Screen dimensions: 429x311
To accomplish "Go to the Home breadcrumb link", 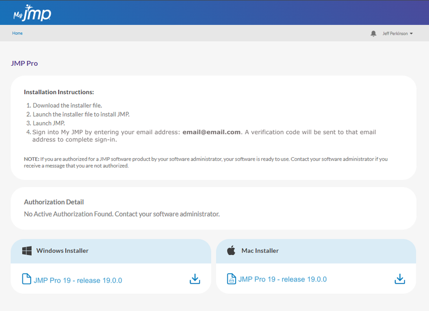I will 17,33.
